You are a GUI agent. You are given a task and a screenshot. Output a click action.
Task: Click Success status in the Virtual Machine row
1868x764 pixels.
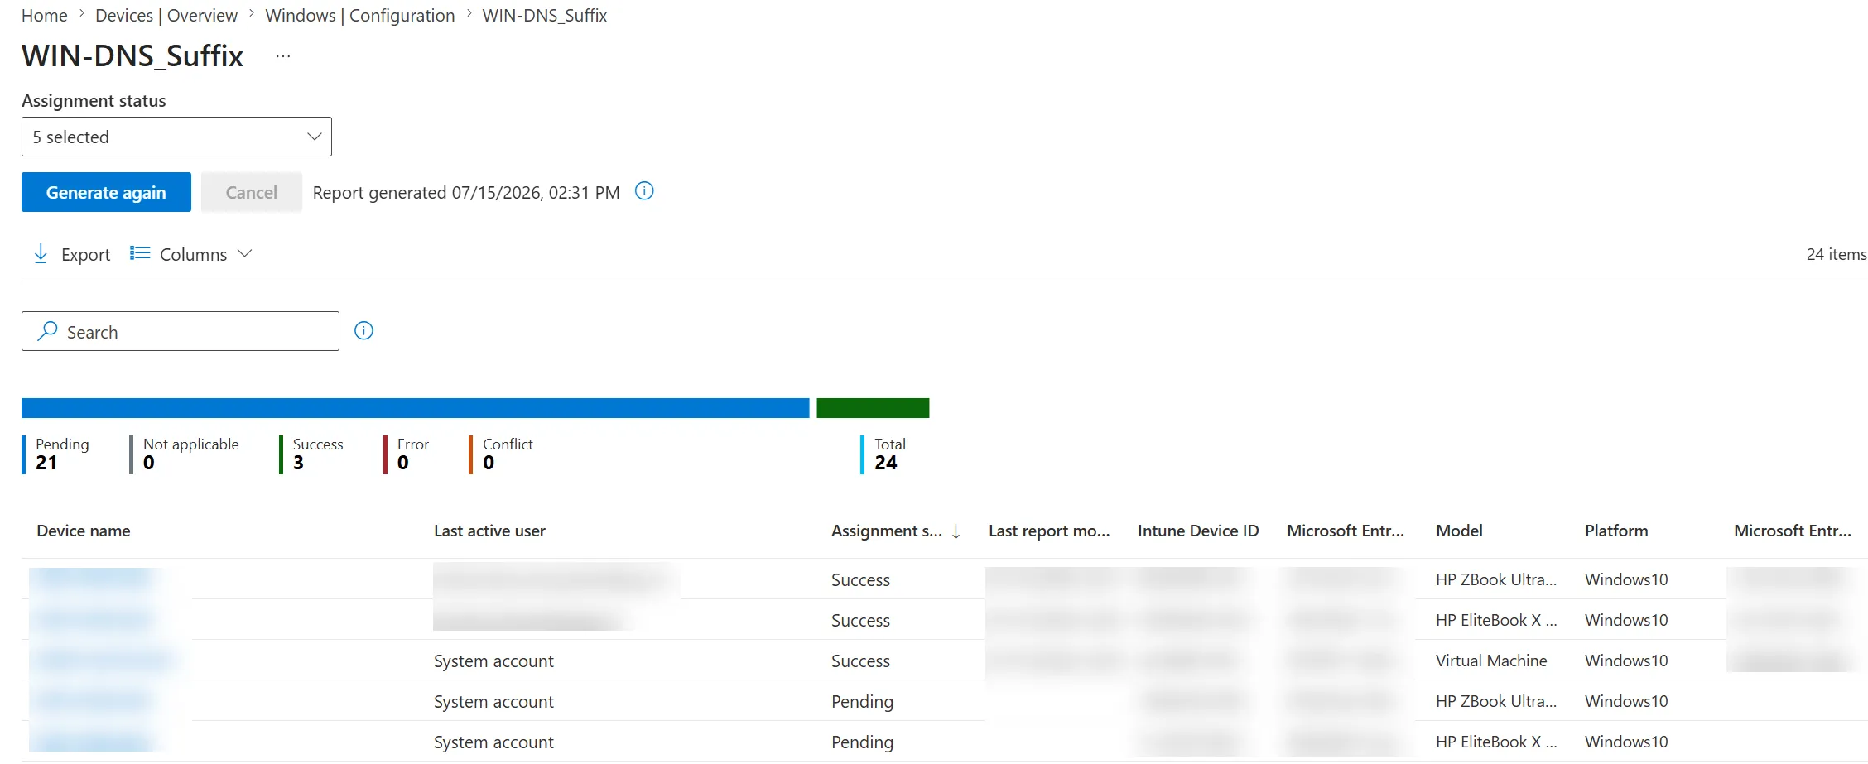(x=860, y=661)
